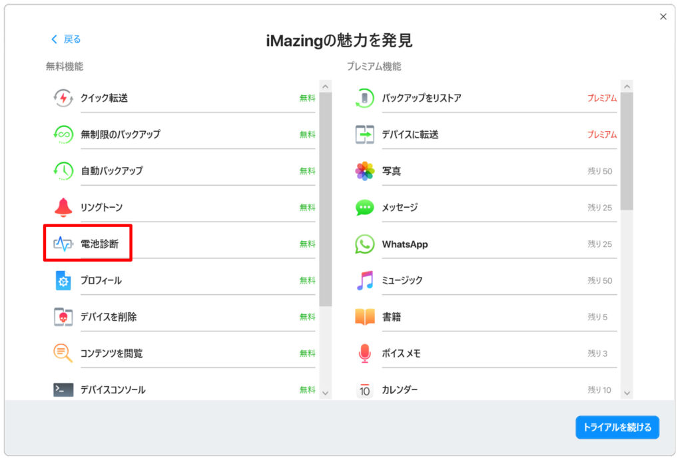The image size is (682, 460).
Task: Continue the trial with トライアルを続ける
Action: (x=617, y=427)
